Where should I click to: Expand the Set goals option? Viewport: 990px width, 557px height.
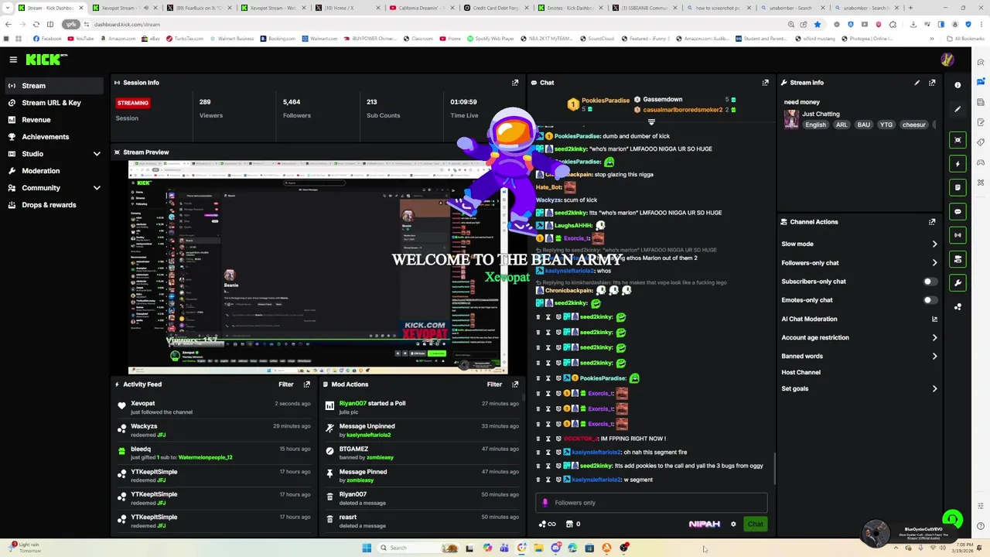click(x=934, y=389)
